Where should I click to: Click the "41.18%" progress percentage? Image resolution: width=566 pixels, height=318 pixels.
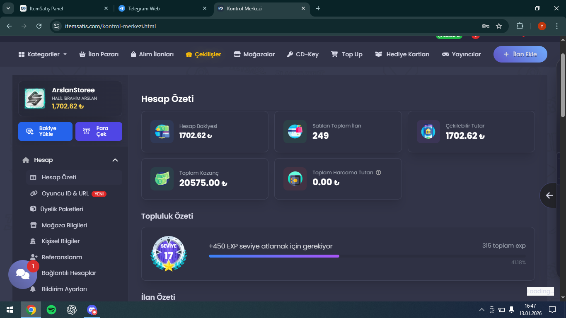(518, 263)
